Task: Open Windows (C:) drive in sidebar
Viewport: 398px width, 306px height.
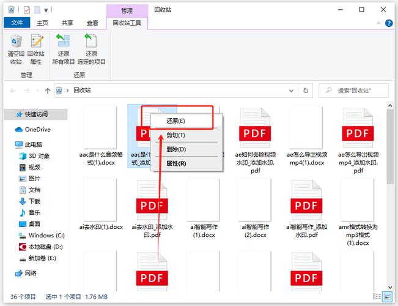Action: pos(46,236)
